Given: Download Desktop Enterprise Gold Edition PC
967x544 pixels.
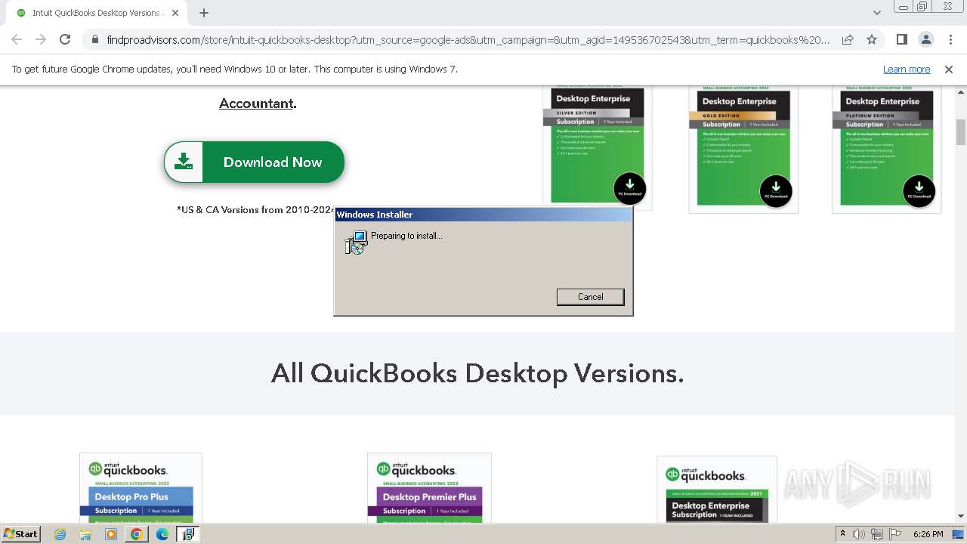Looking at the screenshot, I should pos(776,191).
